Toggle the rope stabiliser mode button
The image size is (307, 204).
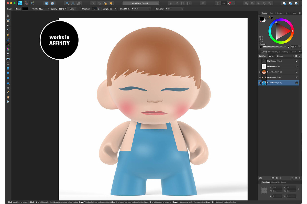95,9
